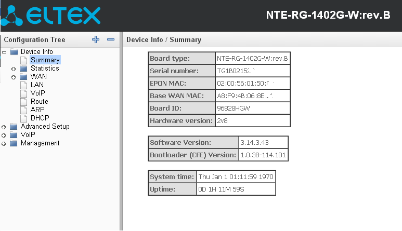Image resolution: width=402 pixels, height=231 pixels.
Task: Select the Summary tree item
Action: (45, 60)
